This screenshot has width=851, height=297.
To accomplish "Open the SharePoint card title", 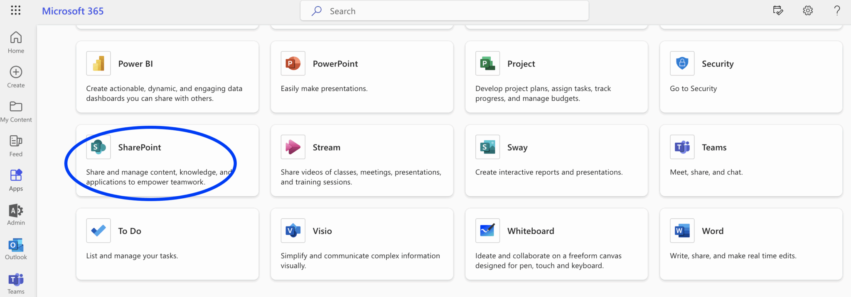I will tap(139, 147).
